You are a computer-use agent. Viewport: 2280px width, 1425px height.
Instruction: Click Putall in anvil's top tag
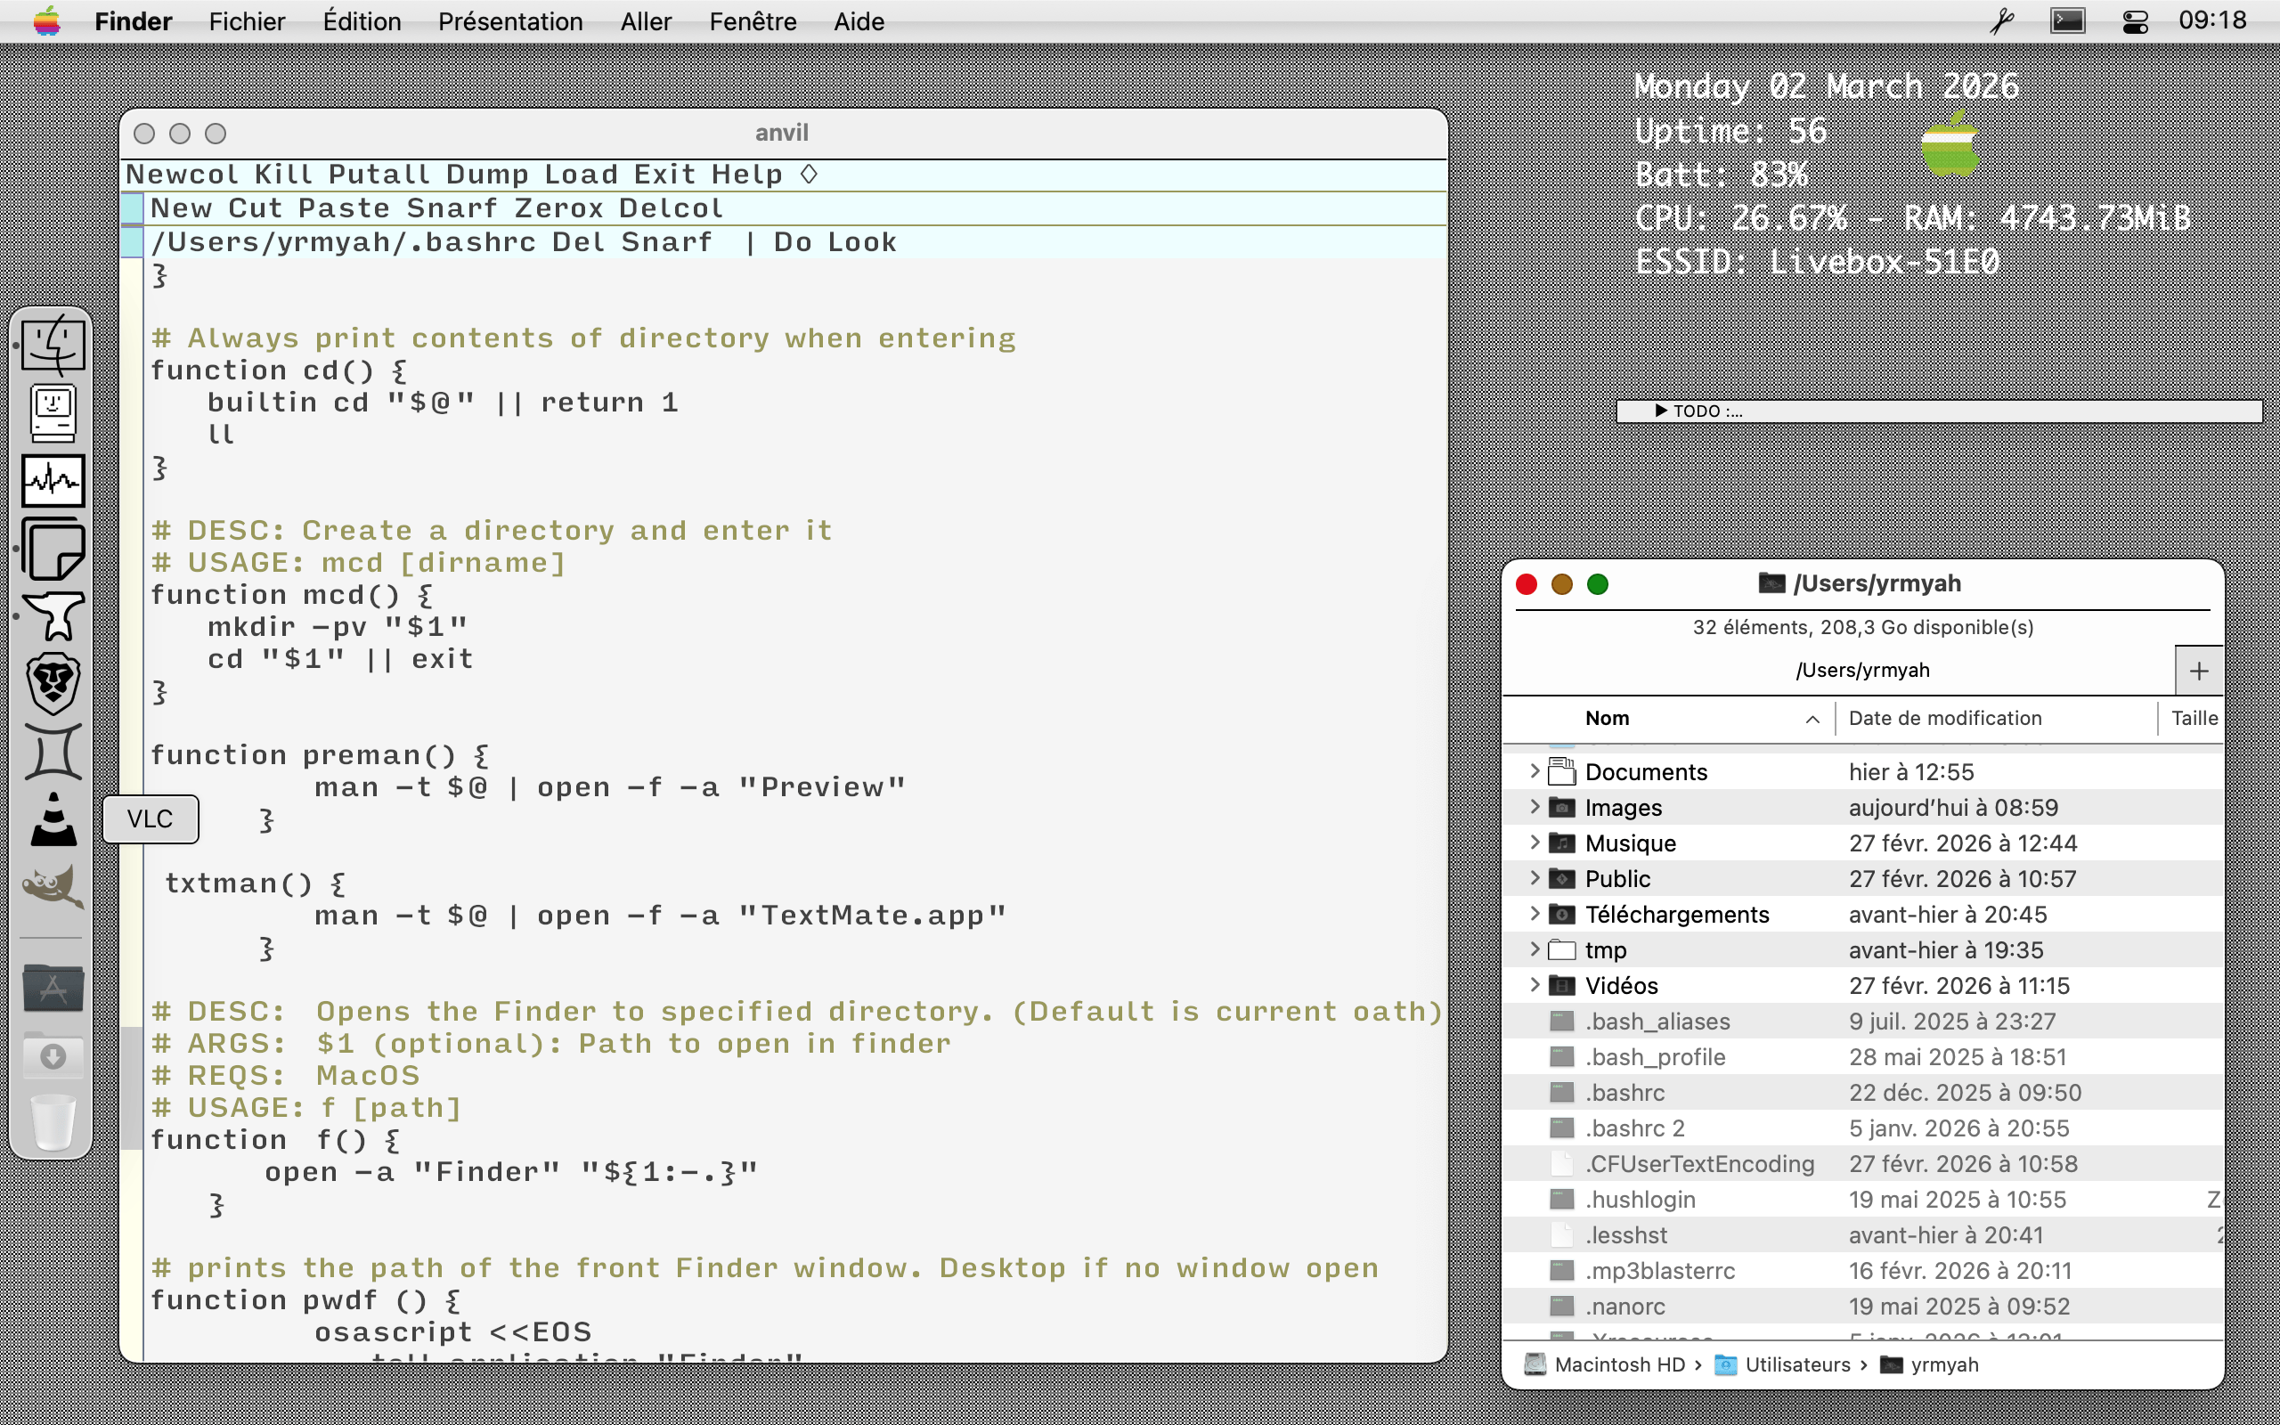pyautogui.click(x=379, y=175)
